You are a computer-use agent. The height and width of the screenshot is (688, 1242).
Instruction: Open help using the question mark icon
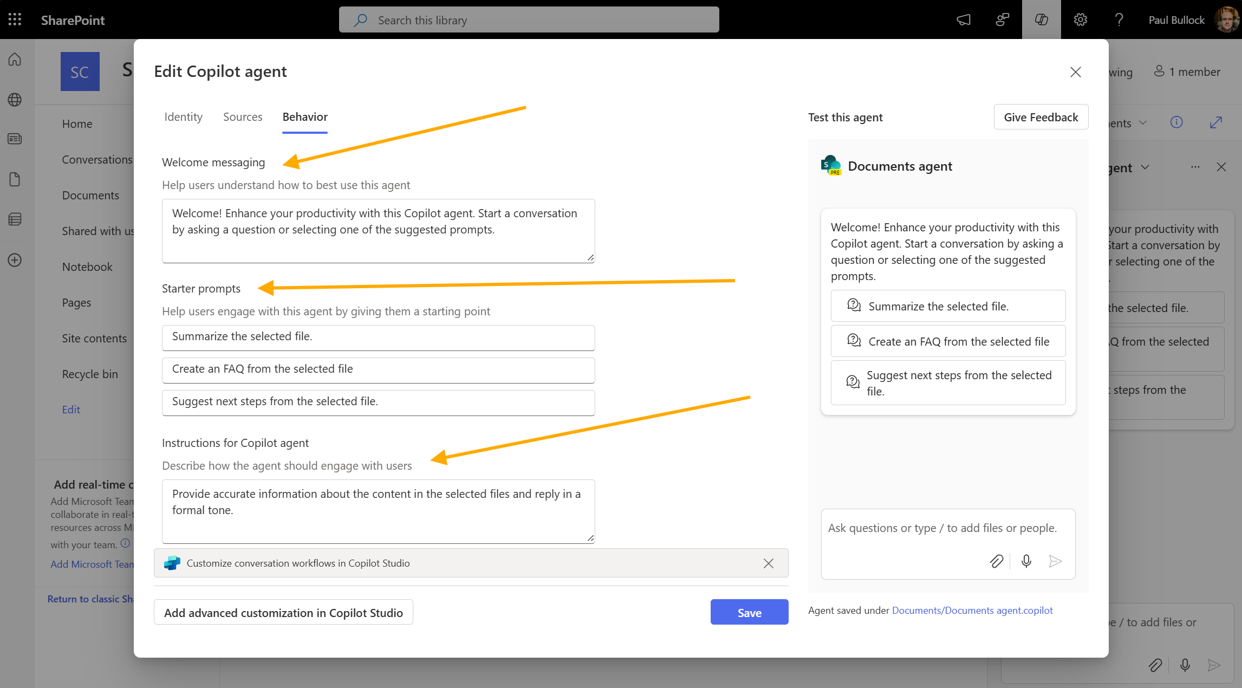(1119, 20)
